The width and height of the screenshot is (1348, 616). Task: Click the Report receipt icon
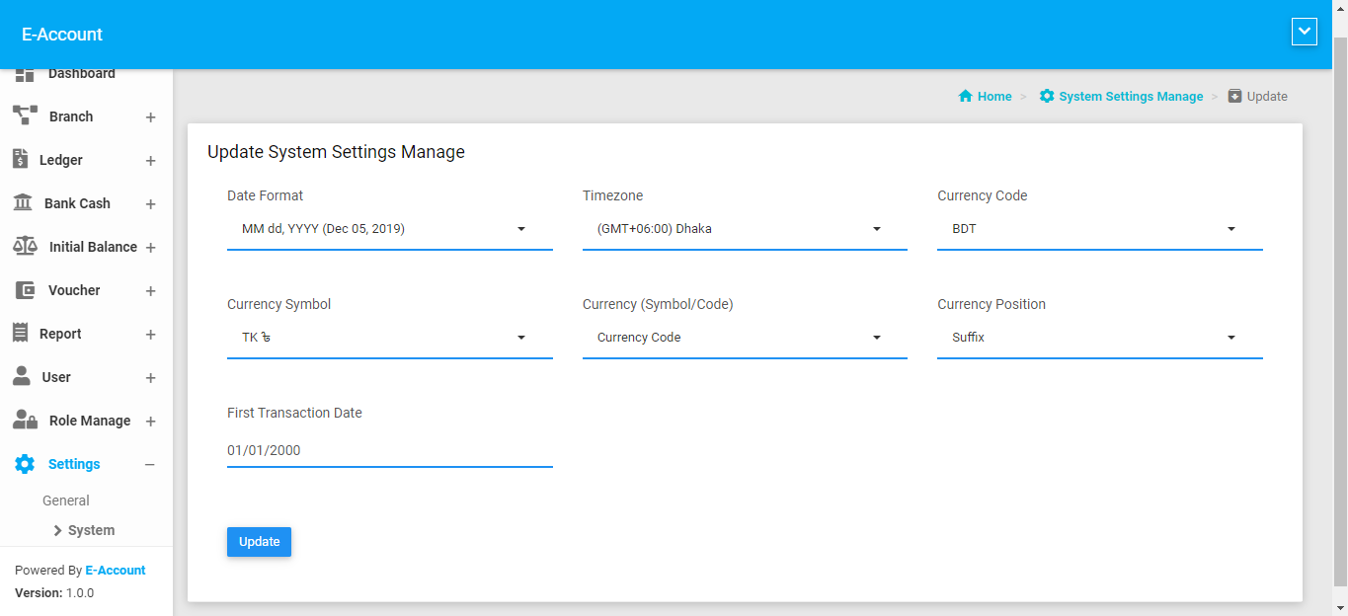(20, 333)
